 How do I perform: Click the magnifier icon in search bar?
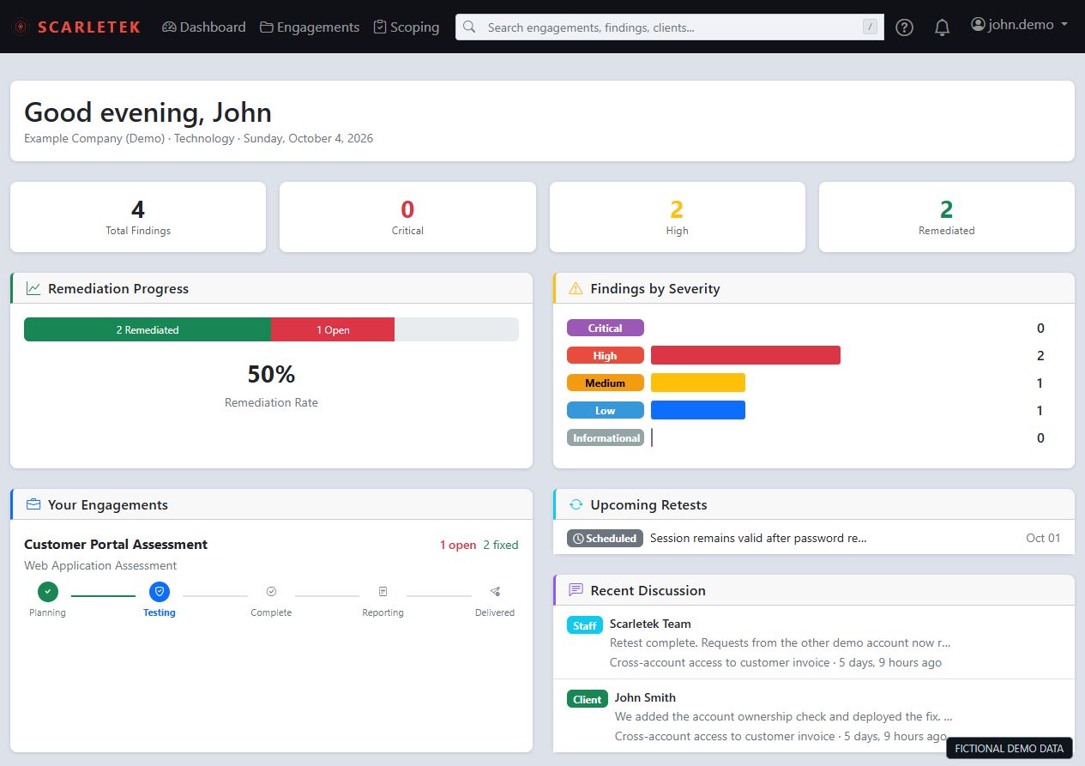[469, 27]
